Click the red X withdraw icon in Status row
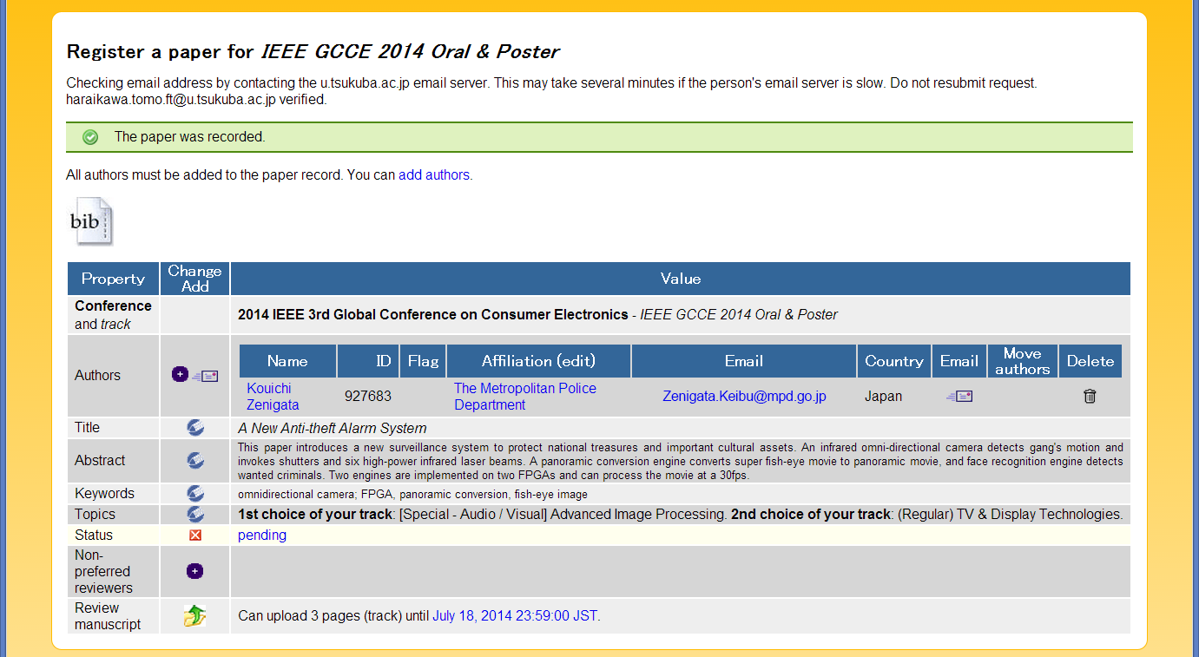The height and width of the screenshot is (657, 1199). tap(195, 535)
